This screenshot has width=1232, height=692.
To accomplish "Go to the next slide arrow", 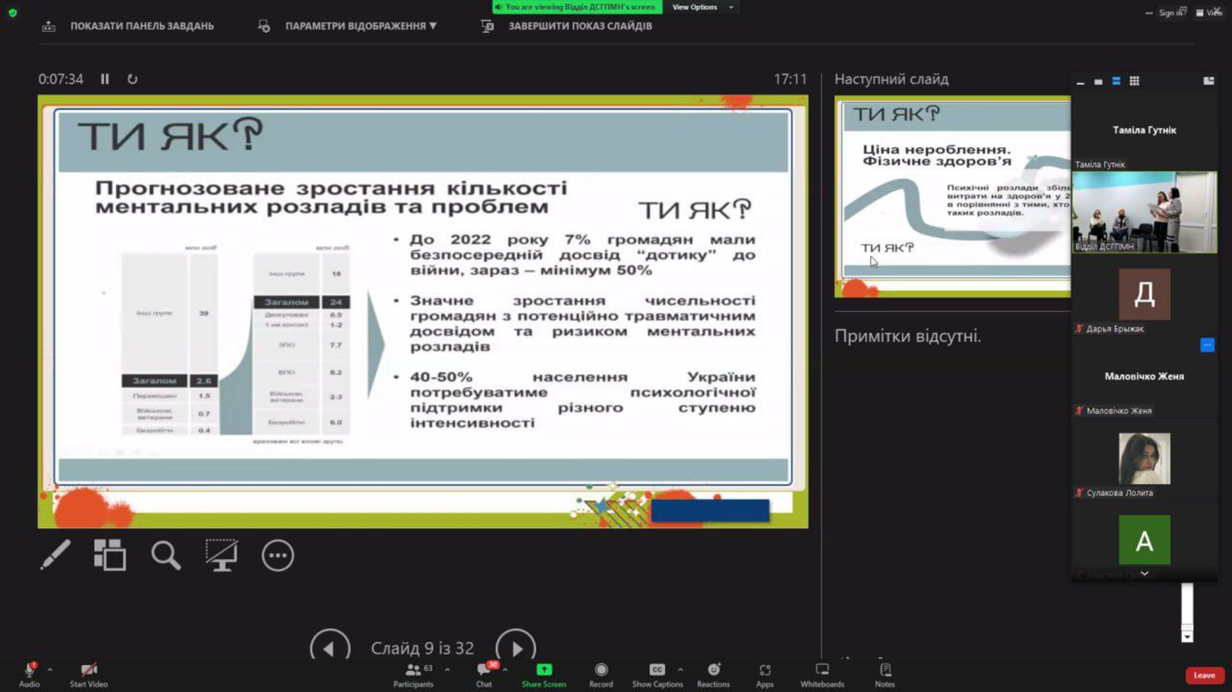I will pos(515,648).
